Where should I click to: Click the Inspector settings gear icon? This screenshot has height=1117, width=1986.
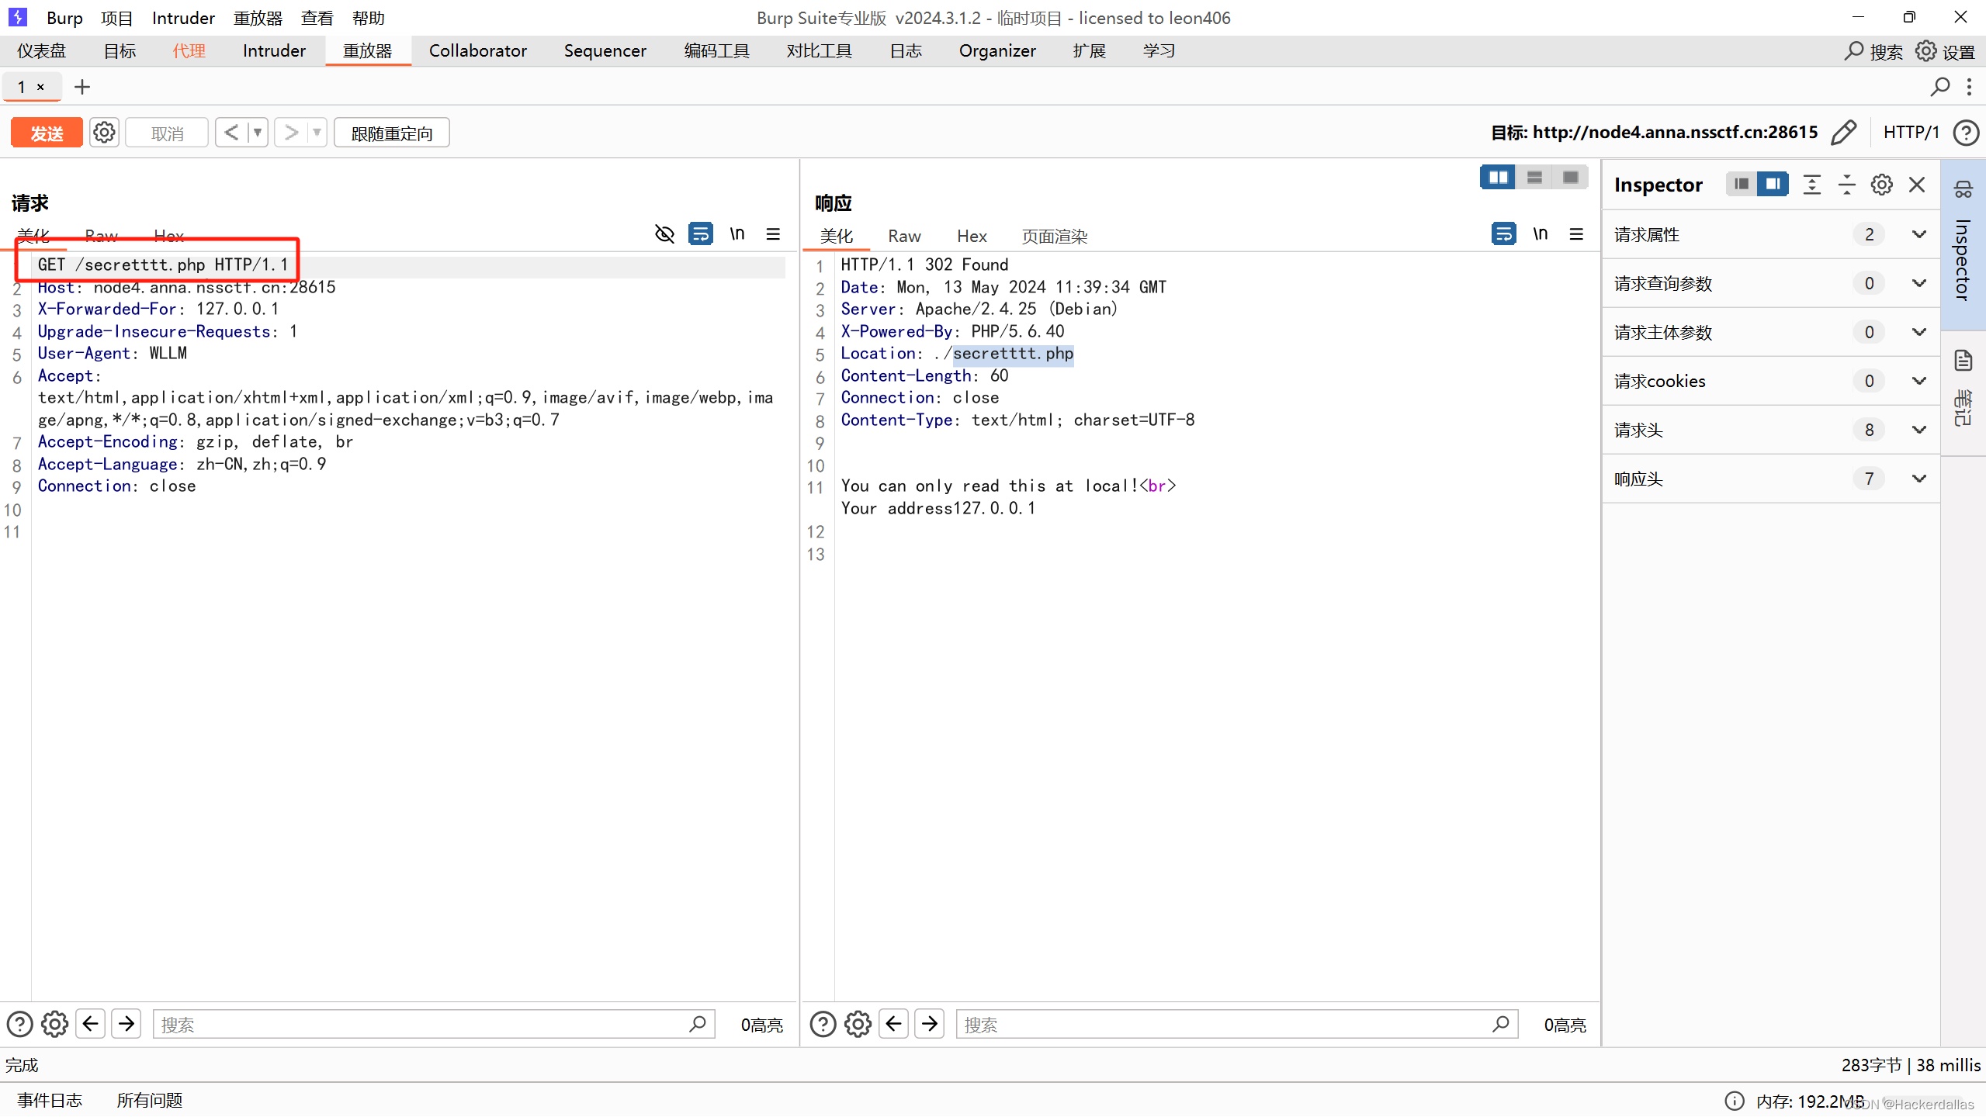(1881, 185)
